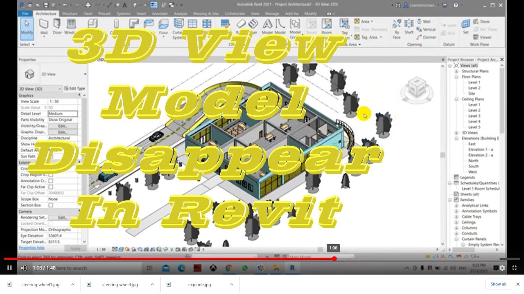Expand the 3D Views node
Screen dimensions: 524x294
coord(456,133)
